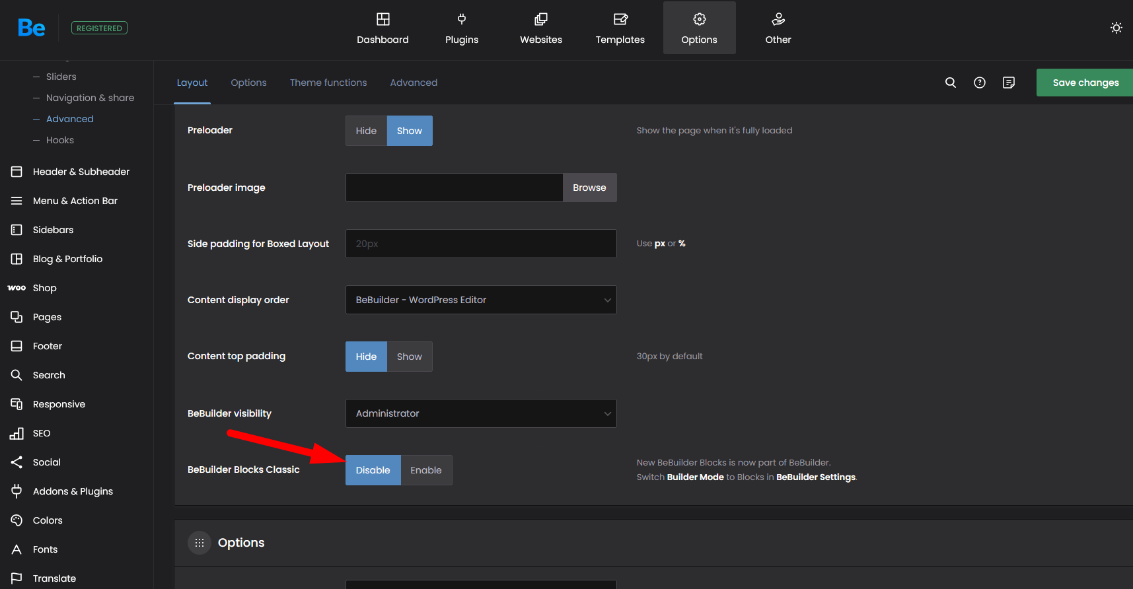This screenshot has height=589, width=1133.
Task: Click the Be logo
Action: tap(31, 28)
